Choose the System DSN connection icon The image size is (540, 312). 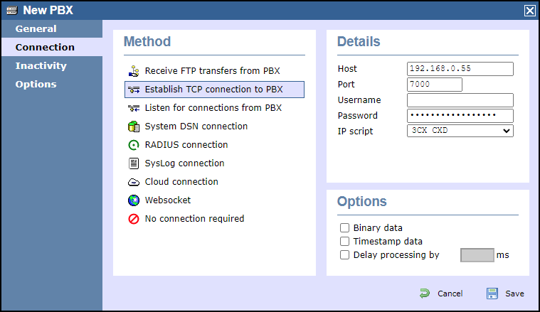(x=133, y=127)
